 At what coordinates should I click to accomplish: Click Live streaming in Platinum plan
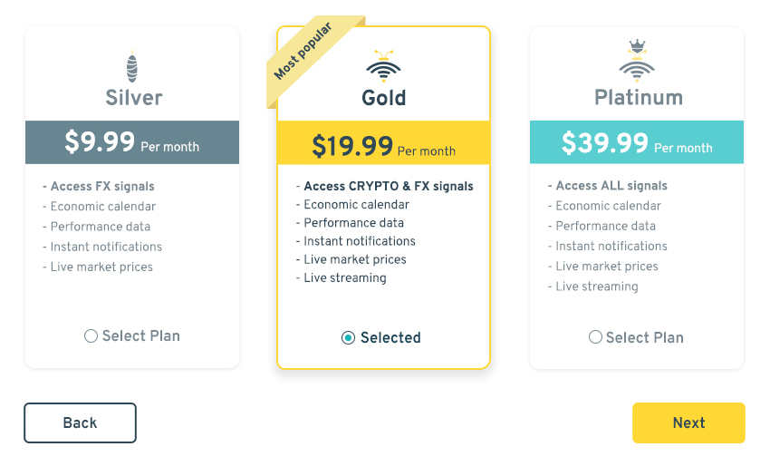(596, 286)
